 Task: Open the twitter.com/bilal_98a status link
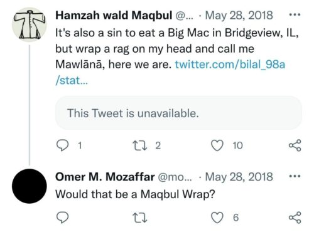(x=170, y=72)
